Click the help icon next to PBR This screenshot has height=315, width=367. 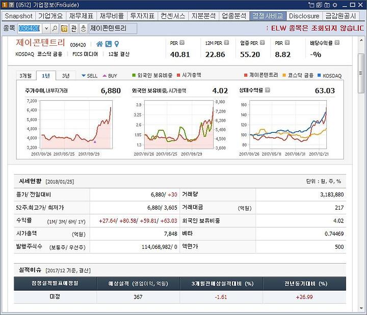(287, 43)
